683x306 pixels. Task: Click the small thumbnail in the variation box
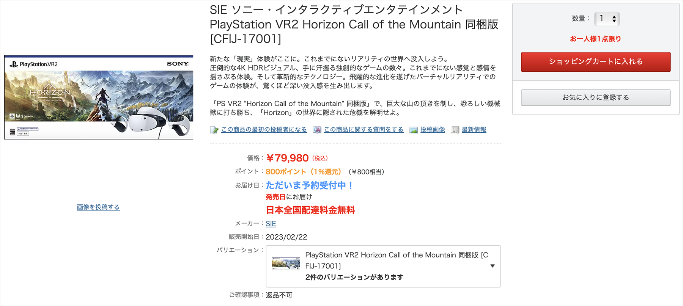point(286,263)
